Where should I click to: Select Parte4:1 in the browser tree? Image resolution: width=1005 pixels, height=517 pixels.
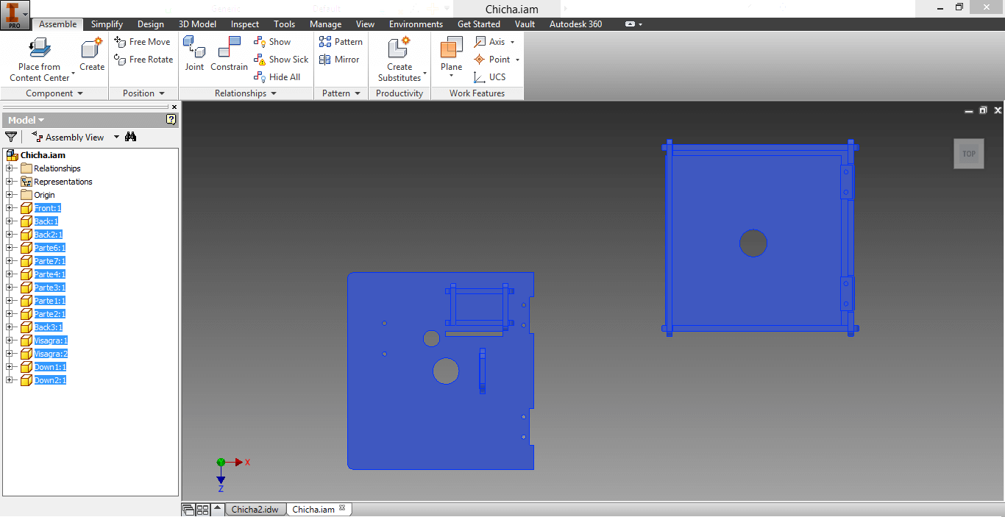49,274
